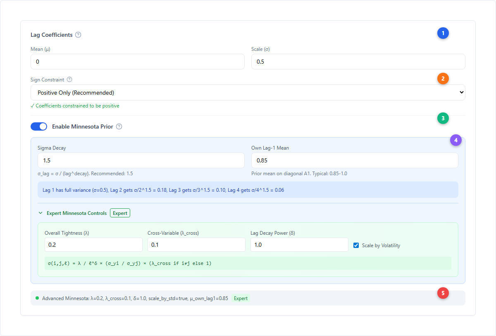Click the Advanced Minnesota summary line
The image size is (496, 336).
point(135,298)
